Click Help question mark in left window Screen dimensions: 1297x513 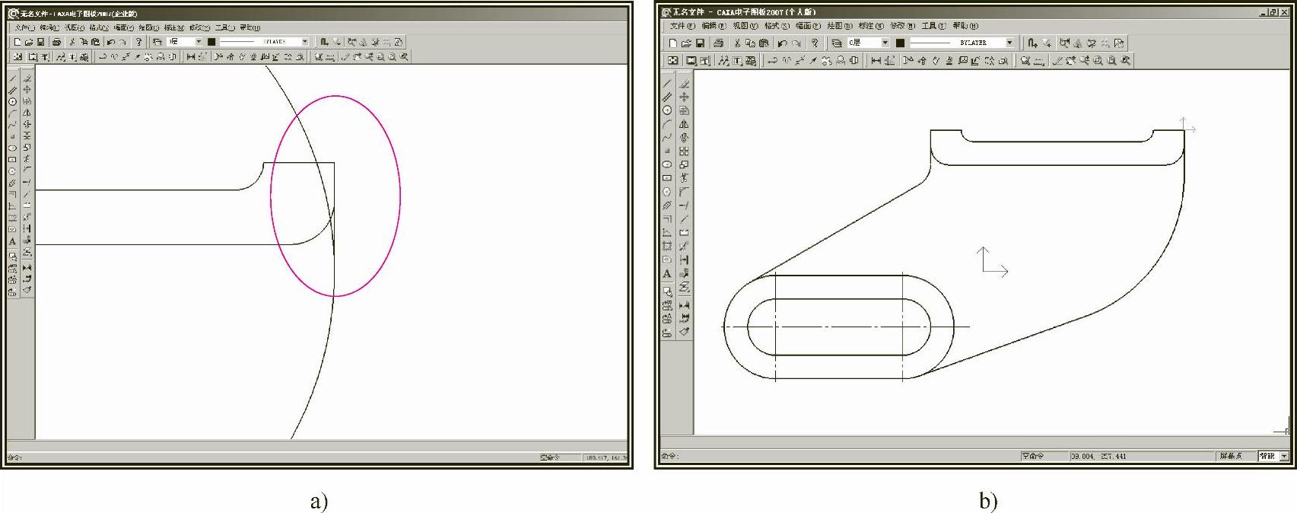click(138, 42)
